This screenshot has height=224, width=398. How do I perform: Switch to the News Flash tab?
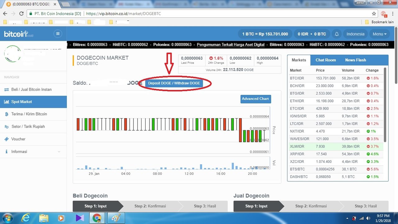tap(355, 60)
